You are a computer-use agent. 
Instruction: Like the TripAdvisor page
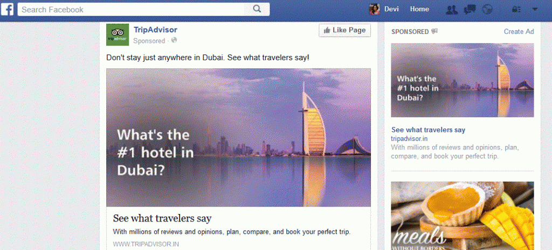pos(344,31)
